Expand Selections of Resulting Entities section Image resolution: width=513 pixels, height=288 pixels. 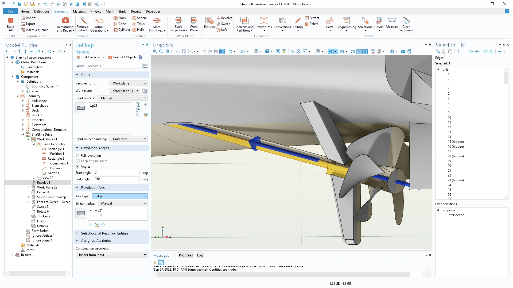[104, 233]
